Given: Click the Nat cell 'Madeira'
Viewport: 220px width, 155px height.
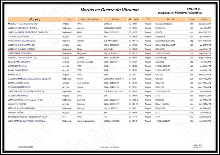Looking at the screenshot, I should (x=66, y=41).
